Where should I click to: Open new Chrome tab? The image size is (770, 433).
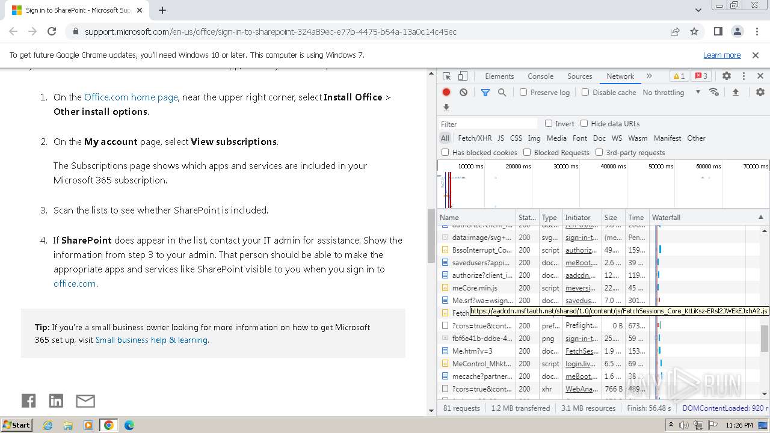pos(162,10)
